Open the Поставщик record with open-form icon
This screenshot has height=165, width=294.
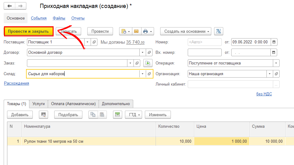94,42
